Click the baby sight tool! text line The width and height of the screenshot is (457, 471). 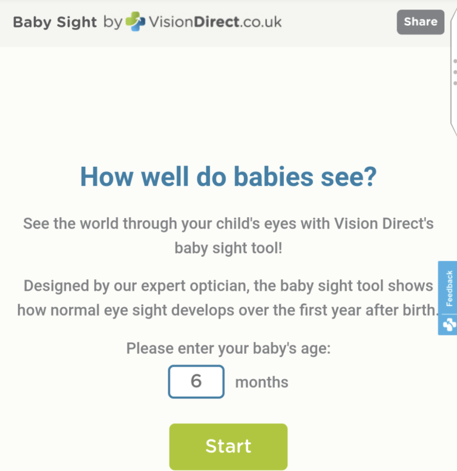tap(228, 248)
